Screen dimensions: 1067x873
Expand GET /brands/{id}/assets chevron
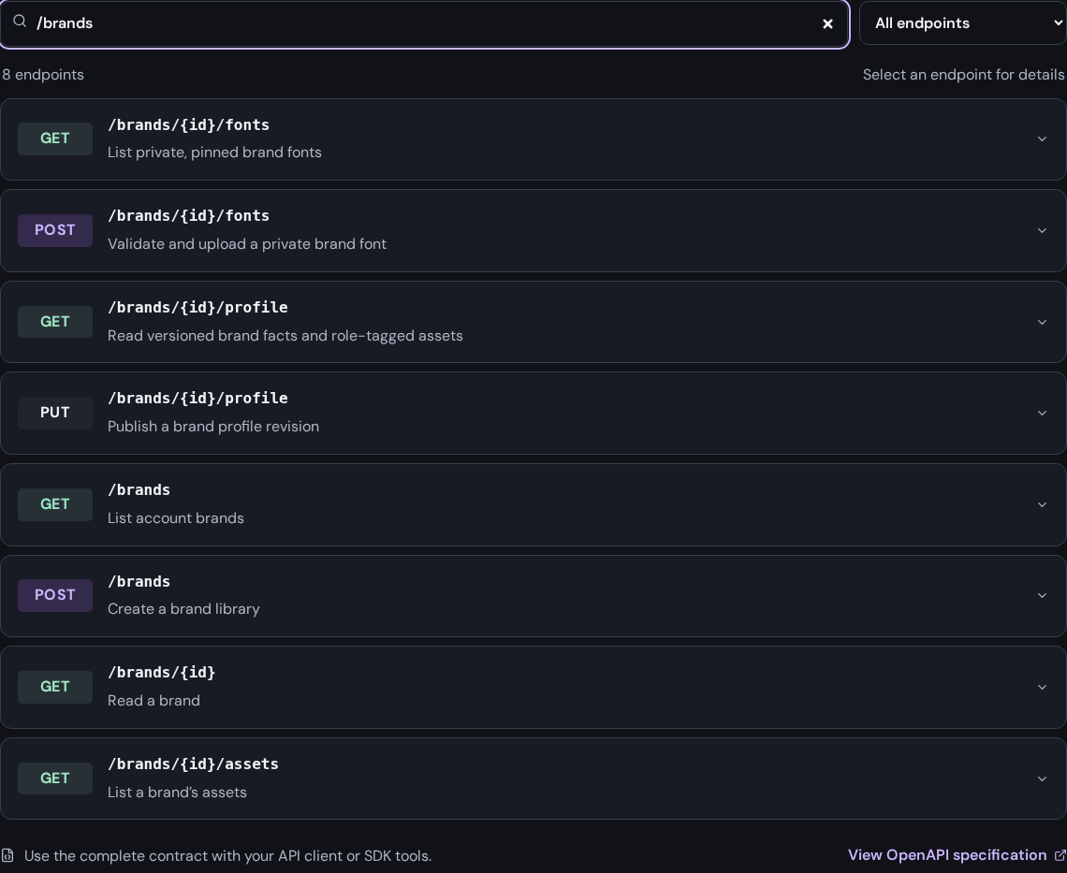pos(1042,778)
